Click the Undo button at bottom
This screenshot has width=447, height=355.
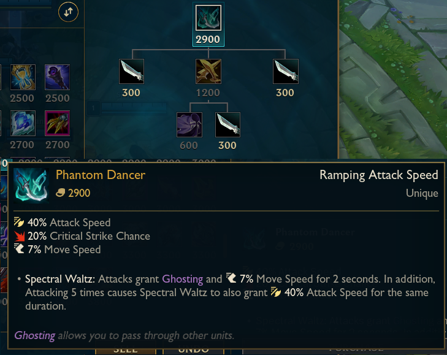coord(193,351)
